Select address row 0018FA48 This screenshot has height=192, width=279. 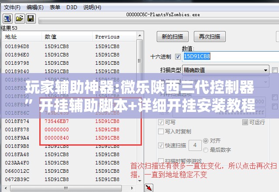point(69,154)
